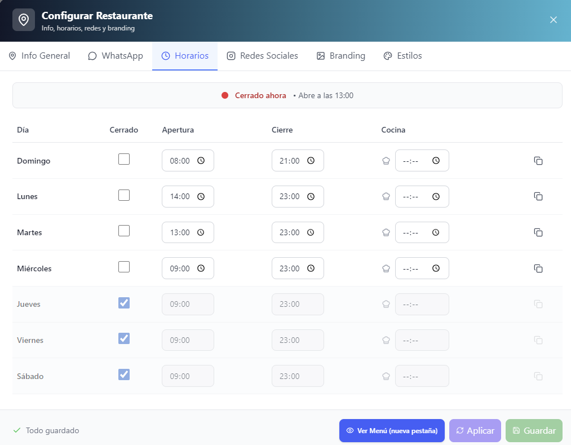Click the clock icon for Martes Apertura
Viewport: 571px width, 445px height.
point(201,232)
